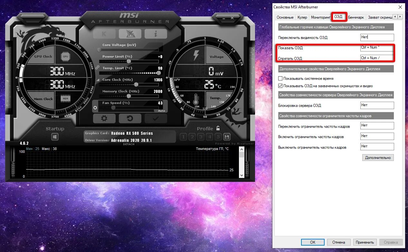The width and height of the screenshot is (408, 252).
Task: Click the curve bars icon beside Core Clock
Action: (x=98, y=80)
